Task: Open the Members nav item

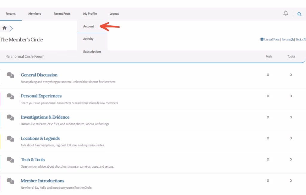Action: [x=35, y=14]
